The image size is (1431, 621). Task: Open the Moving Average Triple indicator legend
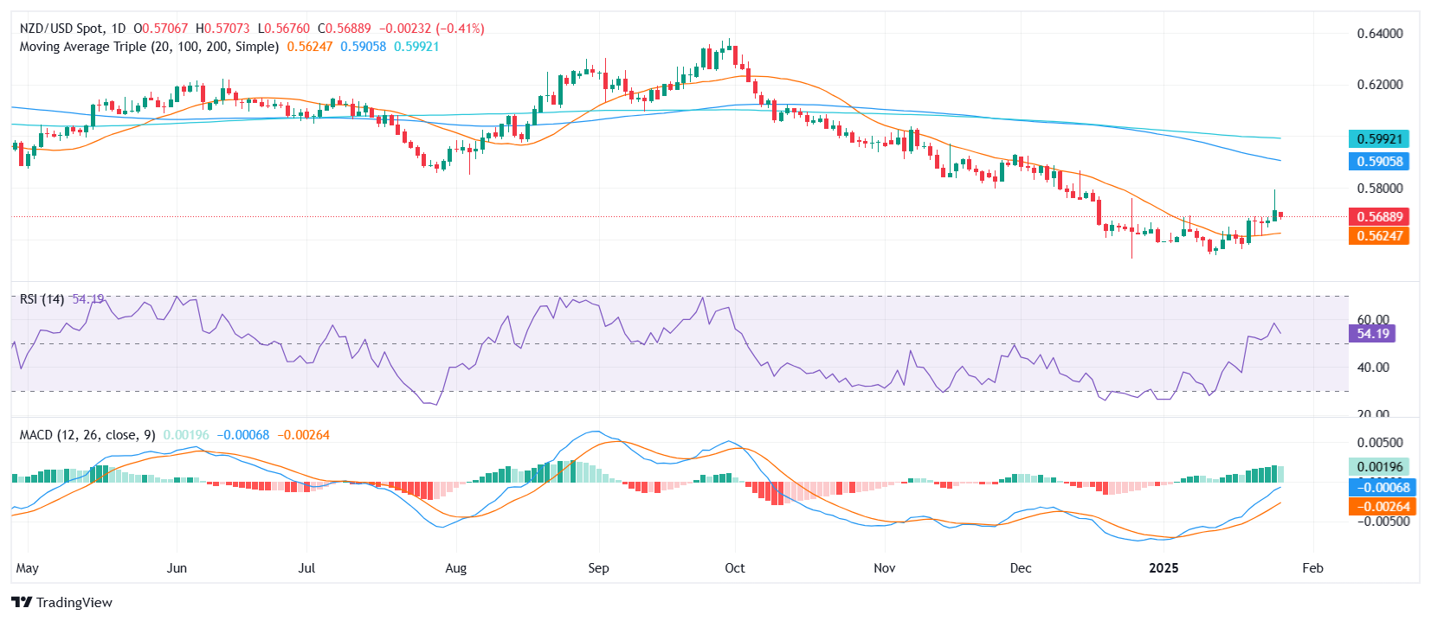pos(149,47)
